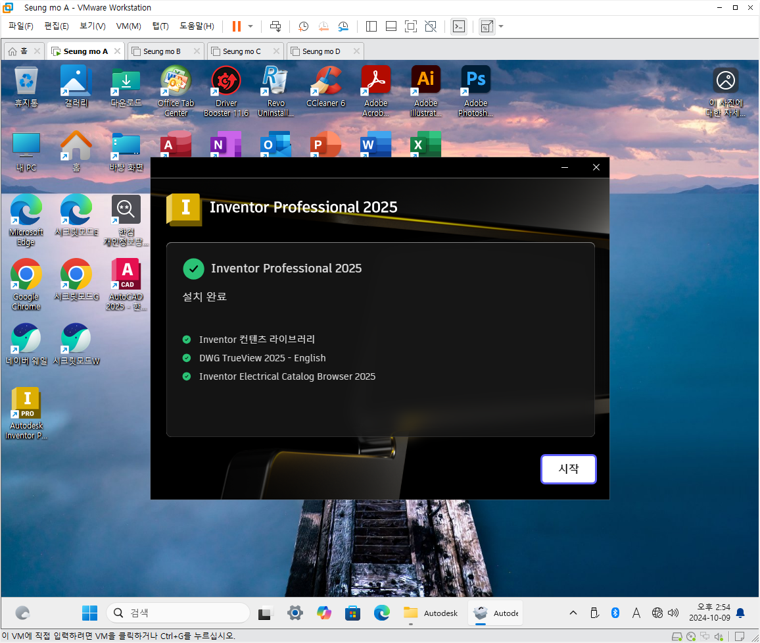760x643 pixels.
Task: Minimize the Inventor installer window
Action: coord(565,167)
